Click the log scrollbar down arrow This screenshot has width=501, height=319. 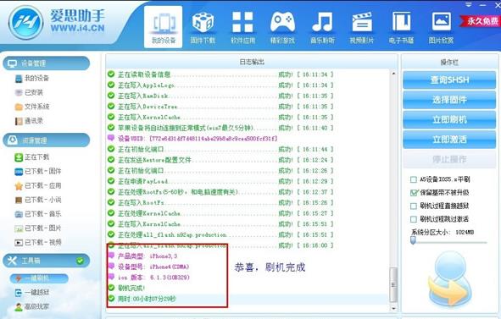(393, 308)
